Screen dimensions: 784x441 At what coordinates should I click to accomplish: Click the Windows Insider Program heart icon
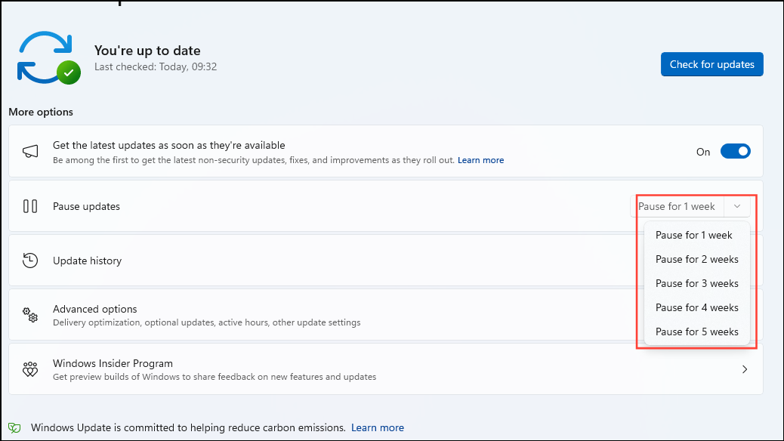click(x=30, y=369)
